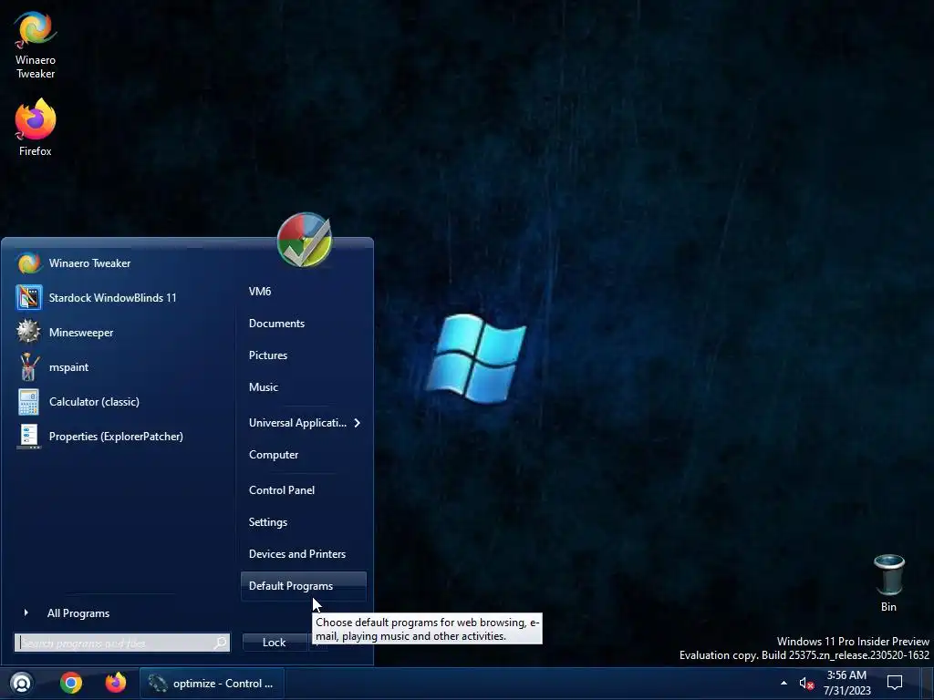The height and width of the screenshot is (700, 934).
Task: Open Chrome from the taskbar
Action: coord(71,683)
